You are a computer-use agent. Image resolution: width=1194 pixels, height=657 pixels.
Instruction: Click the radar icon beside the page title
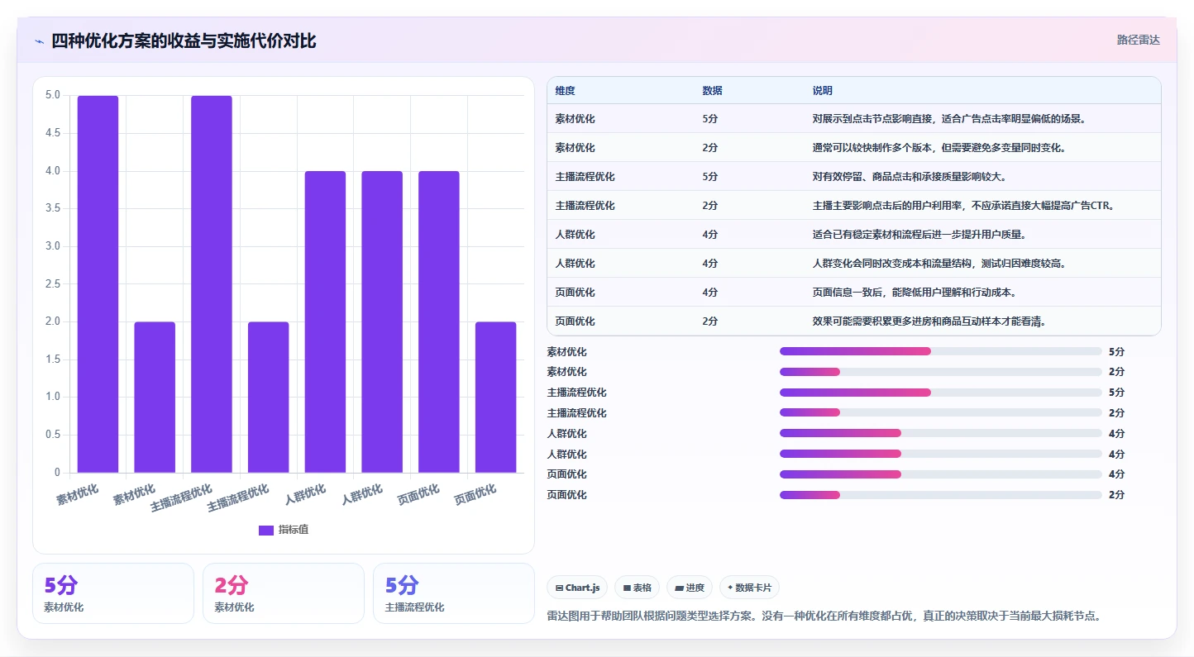39,41
